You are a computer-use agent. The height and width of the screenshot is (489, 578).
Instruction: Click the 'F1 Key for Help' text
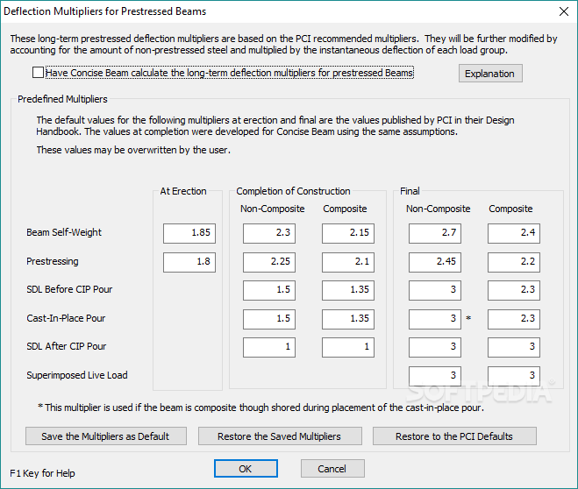point(42,473)
